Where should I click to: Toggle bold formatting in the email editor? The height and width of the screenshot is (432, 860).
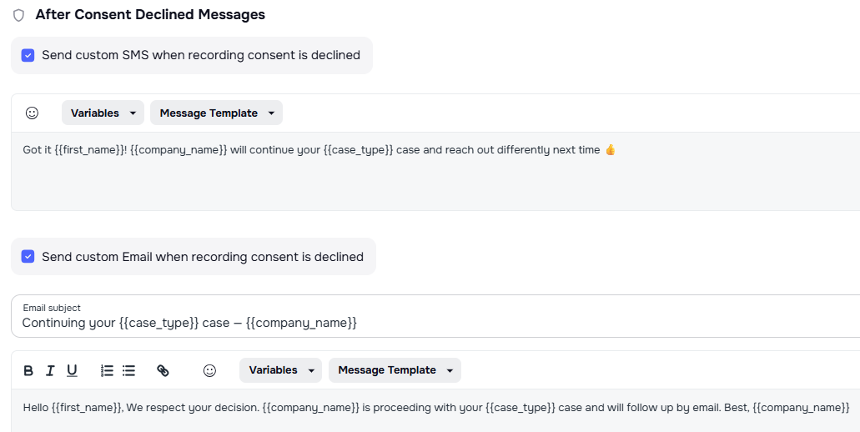(28, 370)
